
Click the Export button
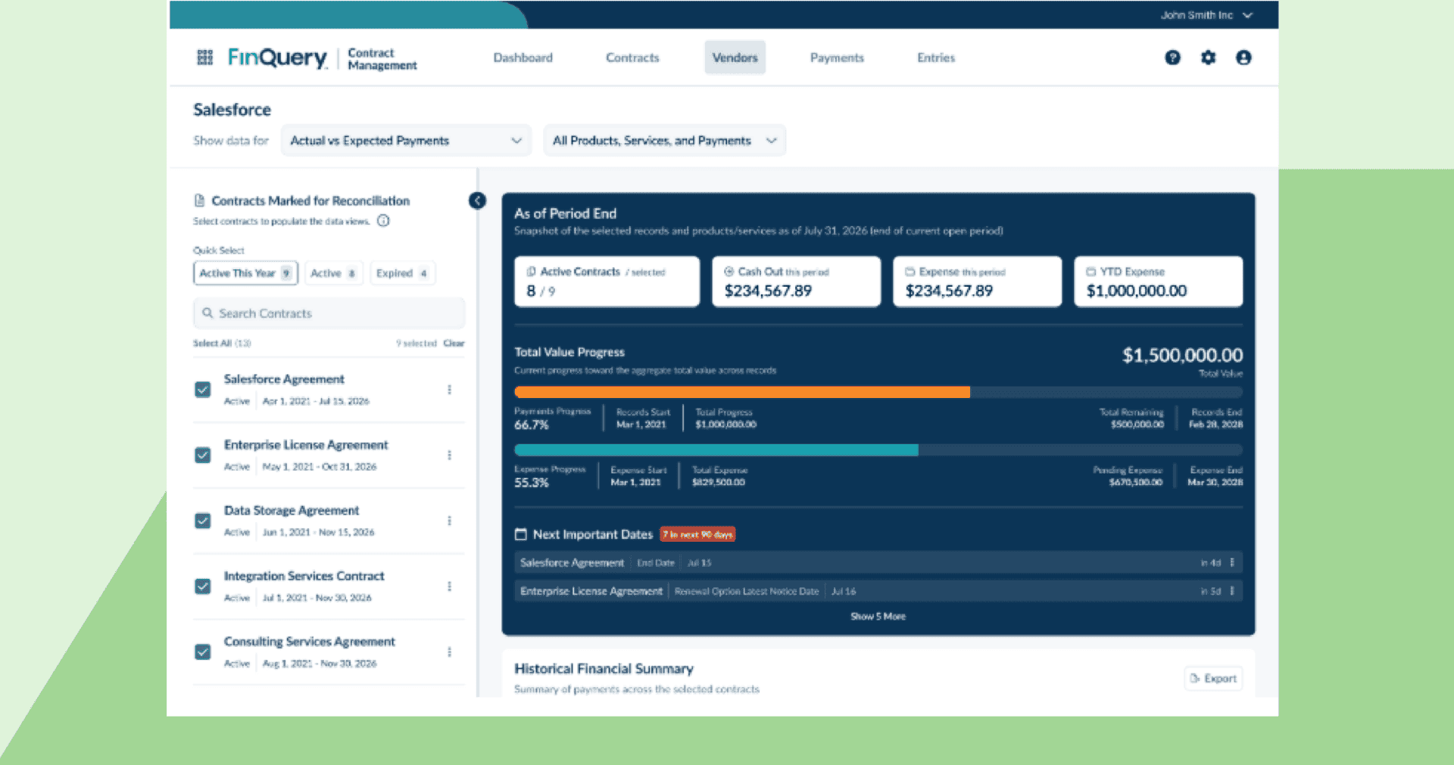[1213, 678]
